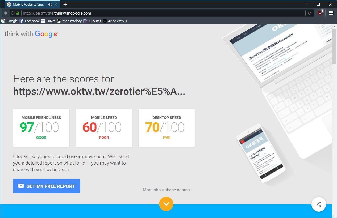Open the browser hamburger menu
This screenshot has width=337, height=218.
coord(331,13)
